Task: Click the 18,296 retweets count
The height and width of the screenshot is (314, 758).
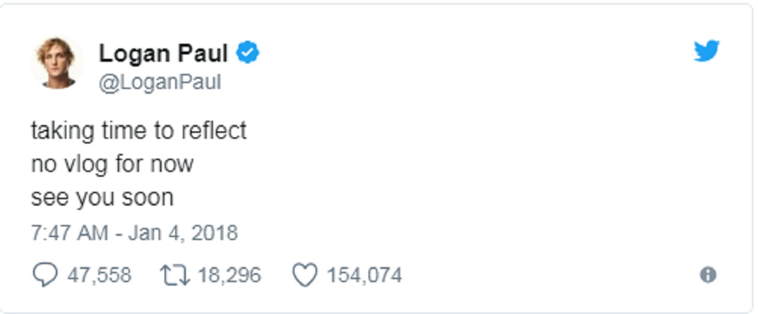Action: point(229,275)
